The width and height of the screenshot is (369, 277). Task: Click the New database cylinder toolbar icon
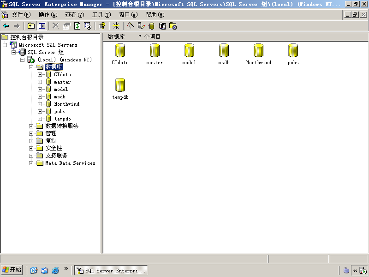coord(152,26)
